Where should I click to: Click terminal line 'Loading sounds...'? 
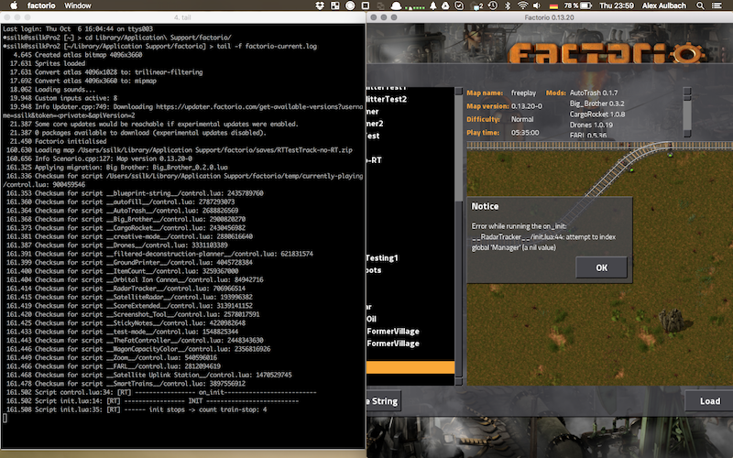click(x=52, y=89)
